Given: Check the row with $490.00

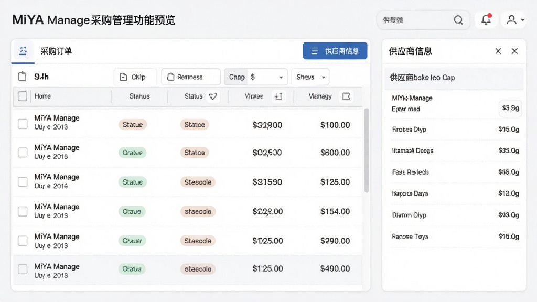Looking at the screenshot, I should (x=23, y=269).
